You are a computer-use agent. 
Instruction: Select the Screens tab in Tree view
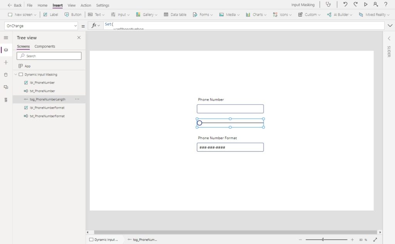(x=23, y=46)
